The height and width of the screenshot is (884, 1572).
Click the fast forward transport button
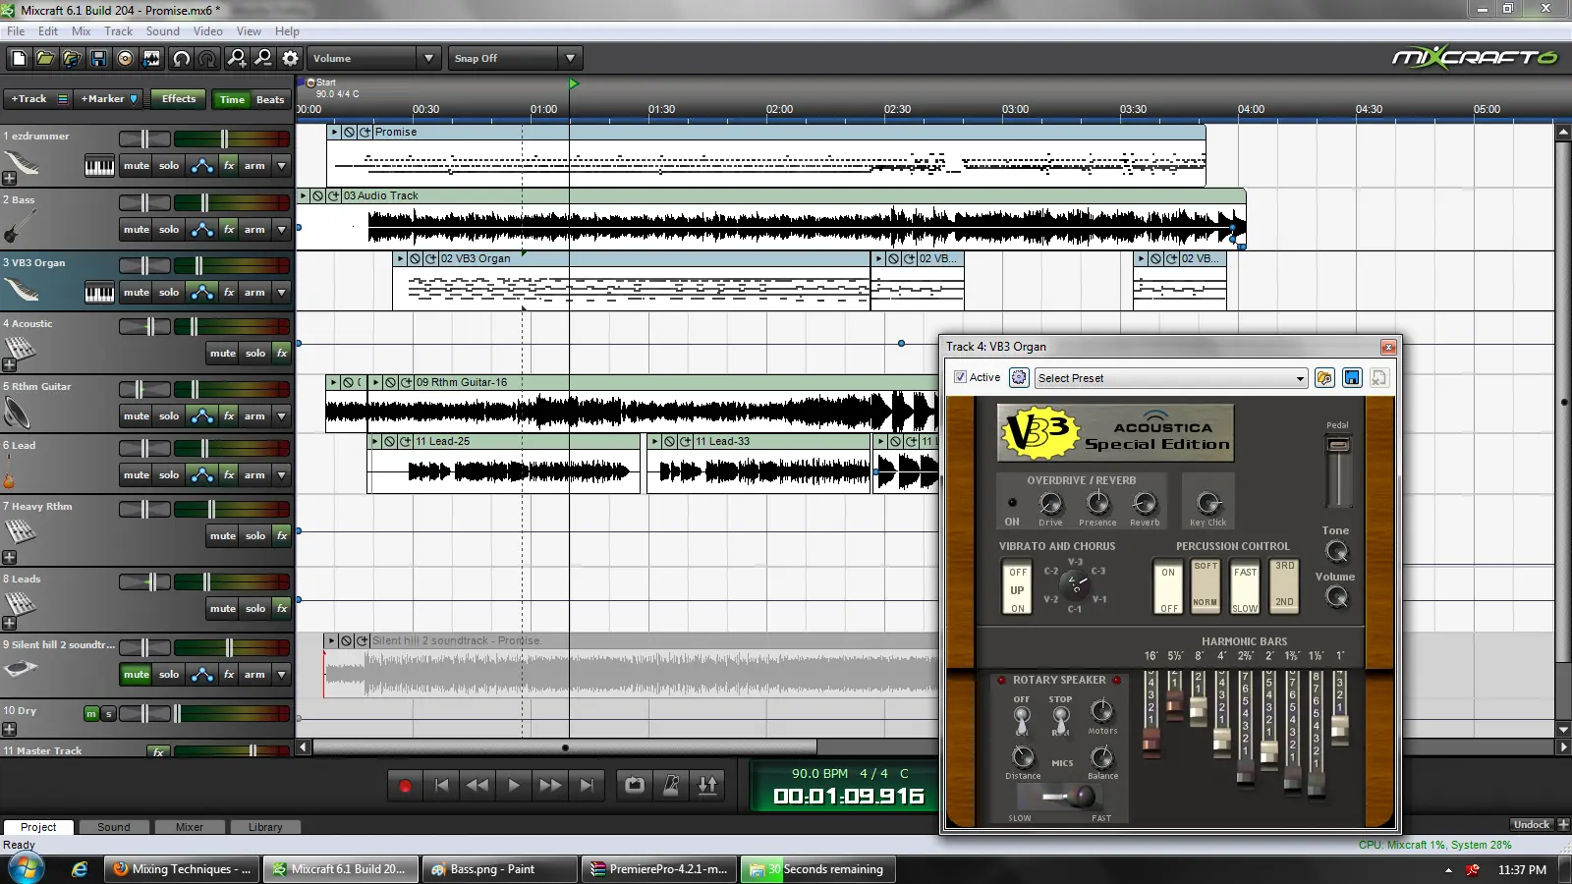[550, 786]
